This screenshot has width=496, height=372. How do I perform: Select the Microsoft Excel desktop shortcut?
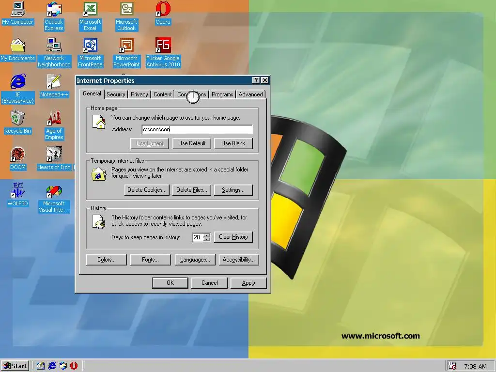[90, 16]
